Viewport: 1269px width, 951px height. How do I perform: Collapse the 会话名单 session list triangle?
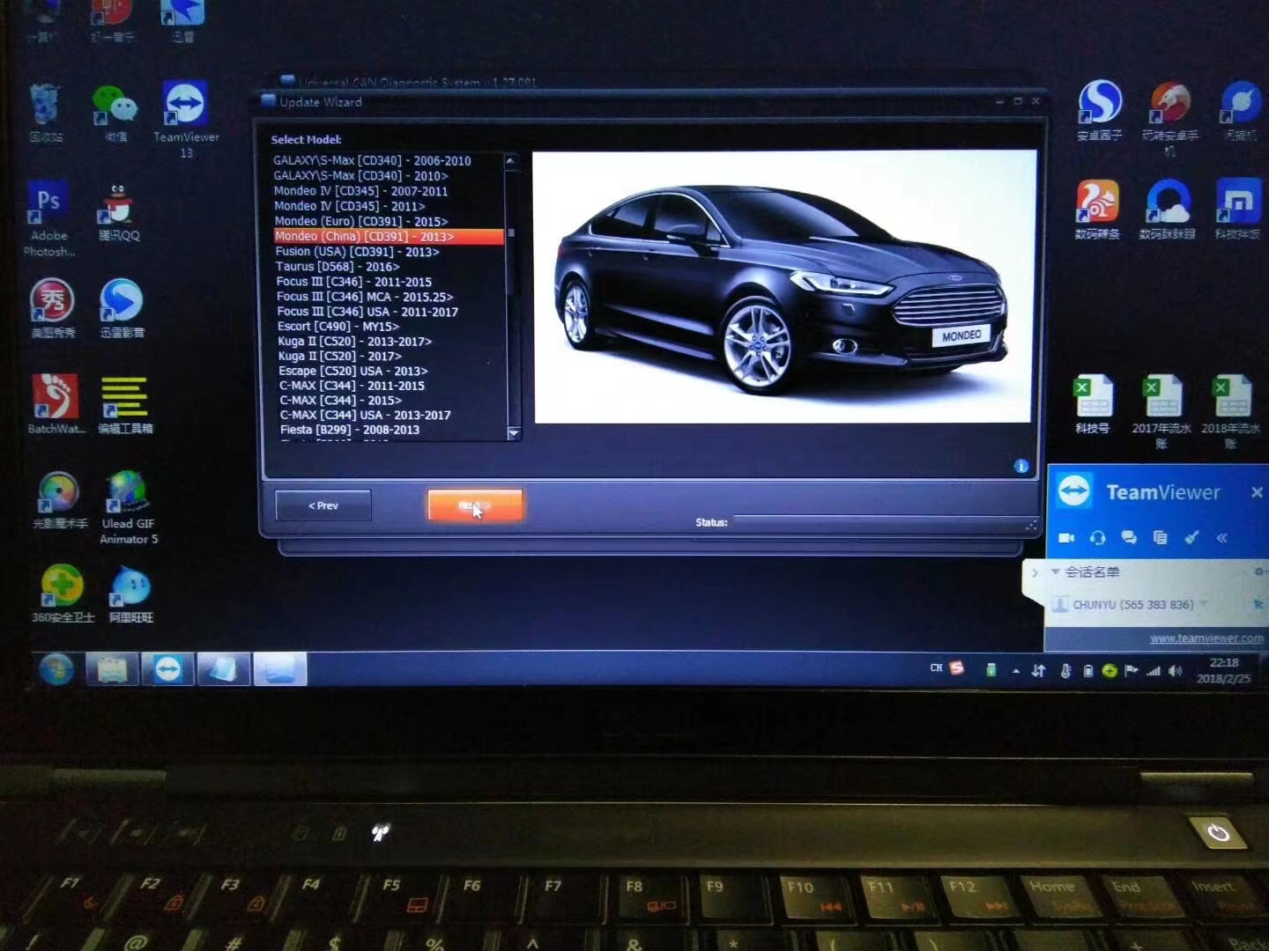(x=1055, y=571)
